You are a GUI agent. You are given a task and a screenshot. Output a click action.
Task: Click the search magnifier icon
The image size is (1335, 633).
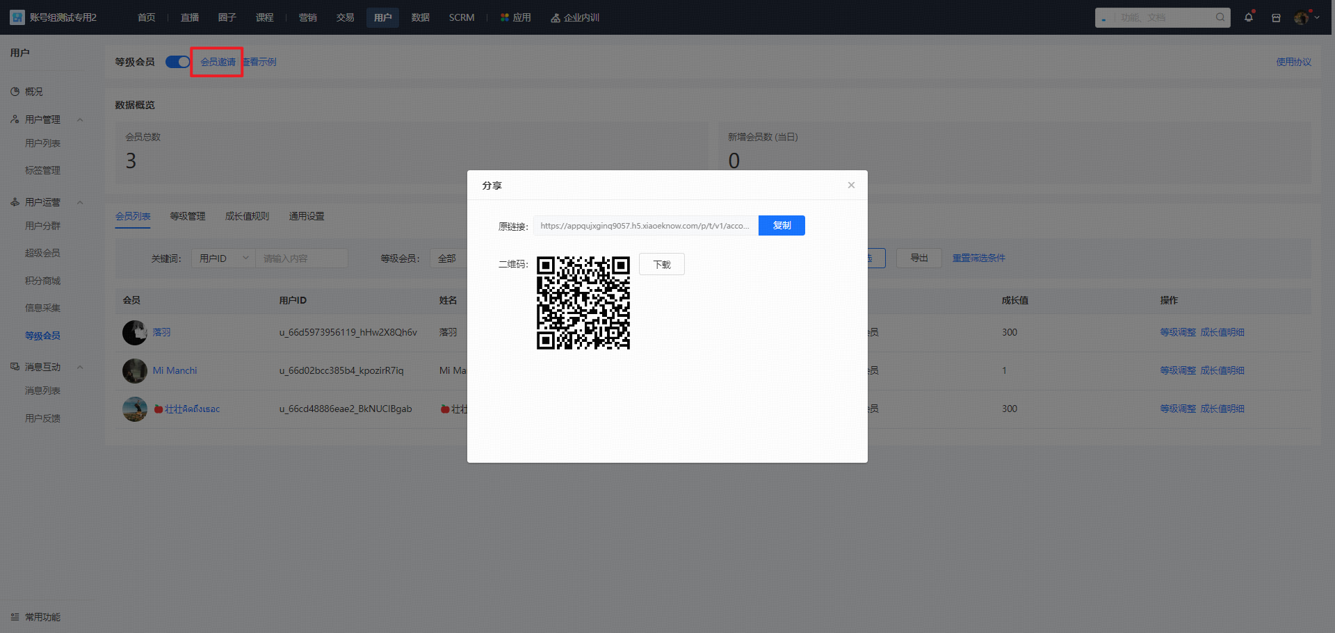coord(1220,17)
